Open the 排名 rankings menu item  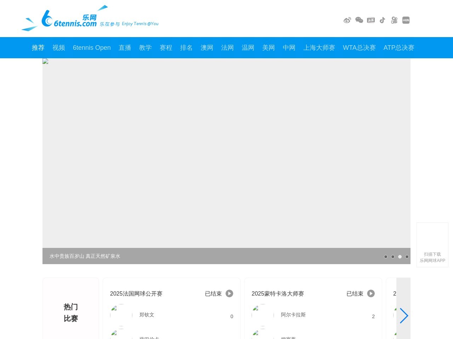pyautogui.click(x=187, y=48)
